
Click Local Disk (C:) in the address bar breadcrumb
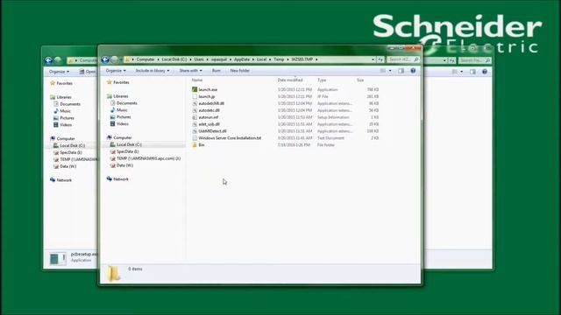click(174, 59)
